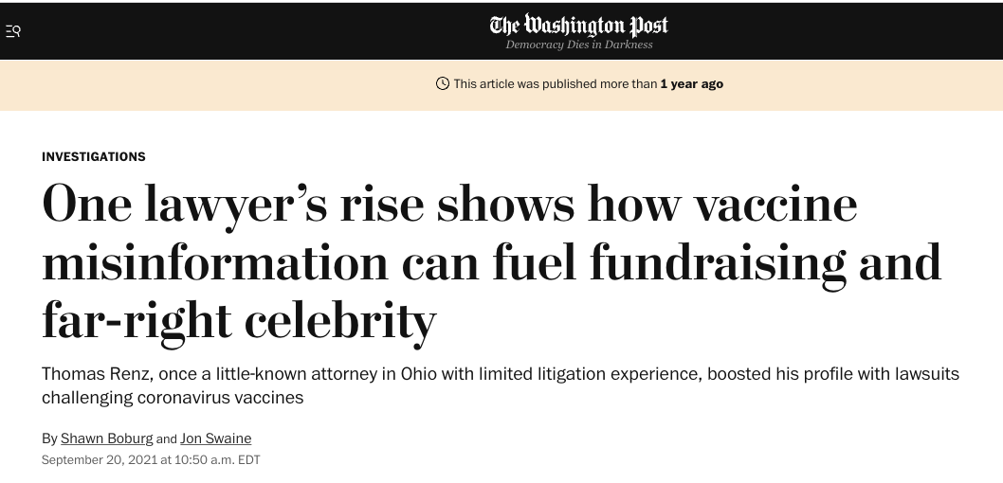Click the subheadline line "challenging coronavirus vaccines"
This screenshot has height=483, width=1003.
tap(173, 398)
